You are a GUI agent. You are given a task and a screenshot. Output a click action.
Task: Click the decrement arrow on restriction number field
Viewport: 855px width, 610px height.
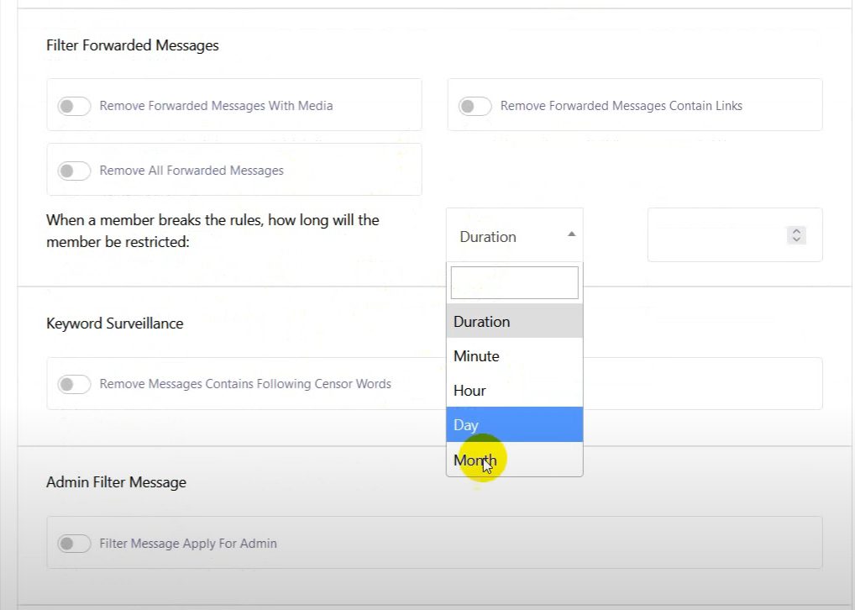[796, 240]
